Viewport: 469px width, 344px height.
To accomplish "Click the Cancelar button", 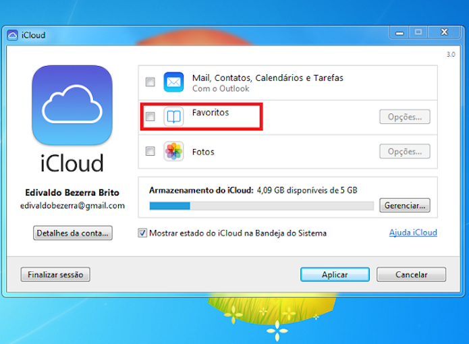I will 411,275.
